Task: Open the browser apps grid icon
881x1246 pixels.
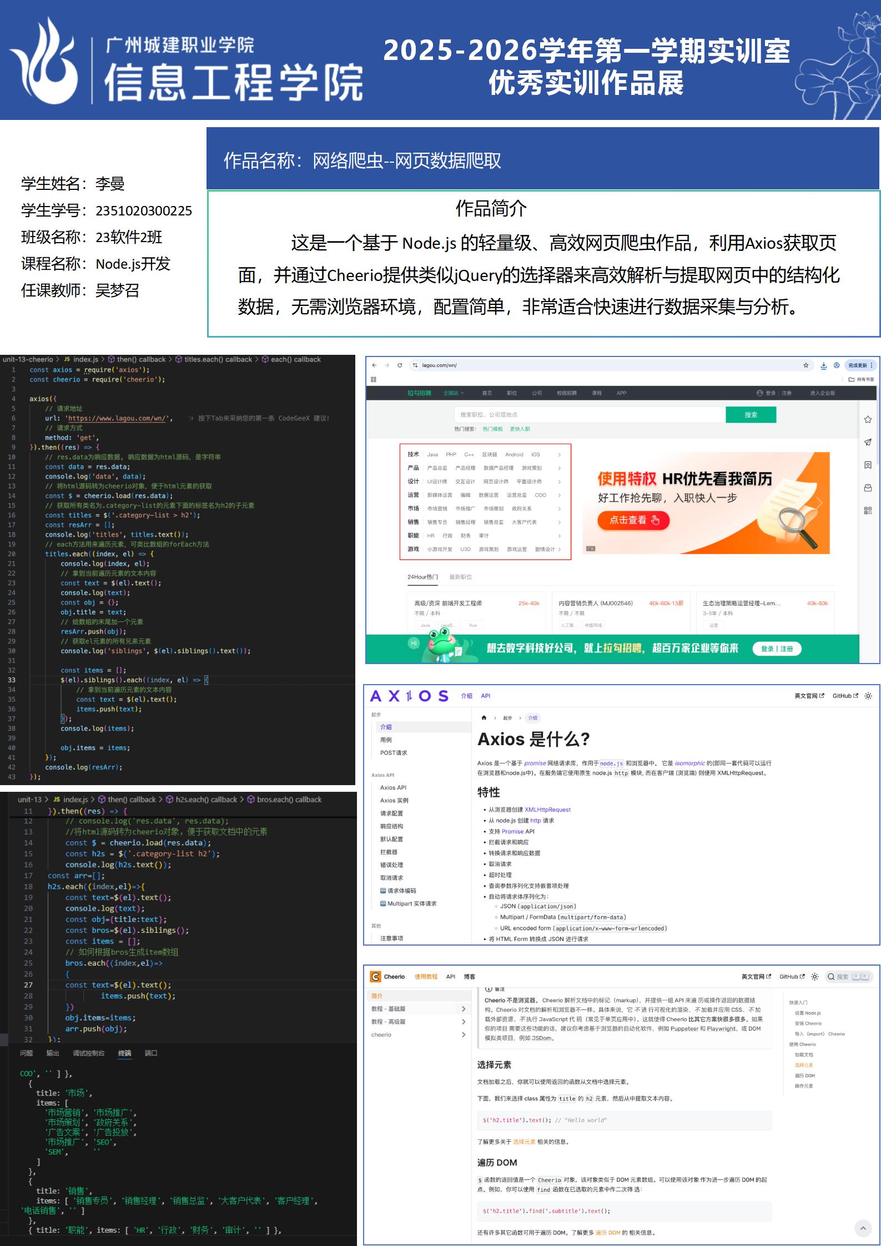Action: (374, 379)
